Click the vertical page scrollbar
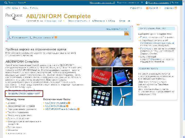 [x=184, y=69]
